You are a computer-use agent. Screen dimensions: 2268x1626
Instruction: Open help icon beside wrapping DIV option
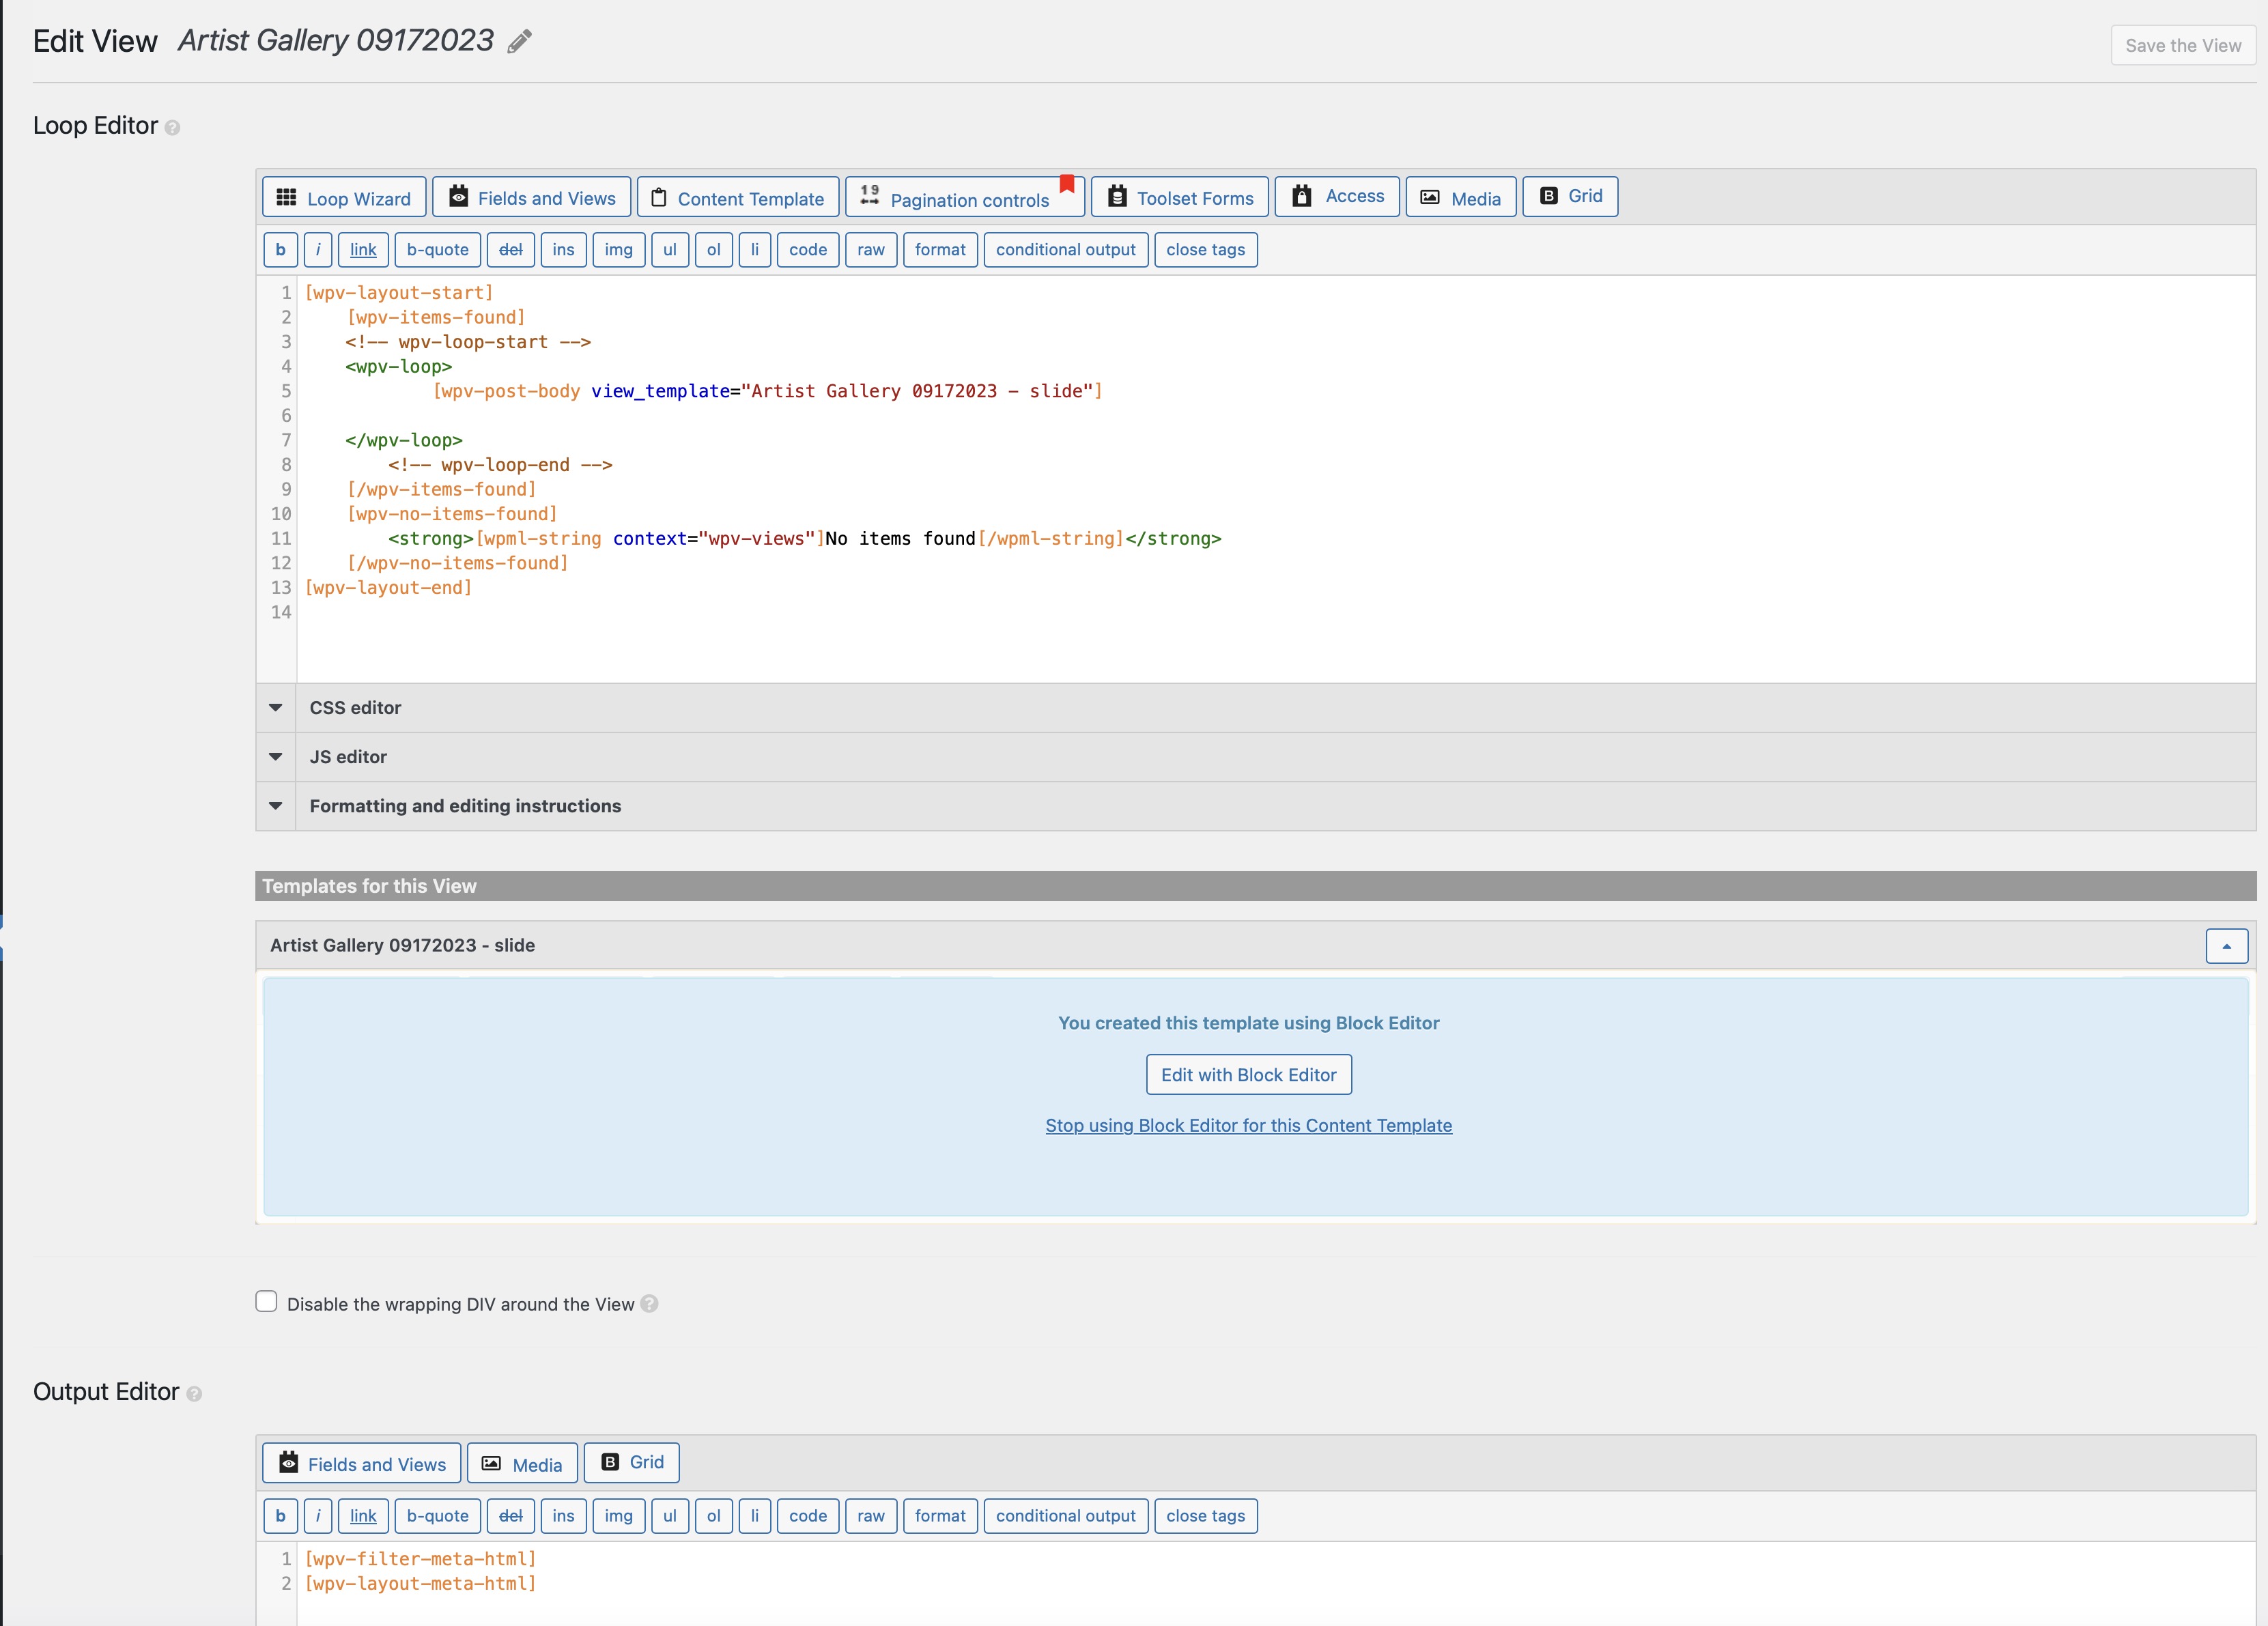(x=649, y=1304)
